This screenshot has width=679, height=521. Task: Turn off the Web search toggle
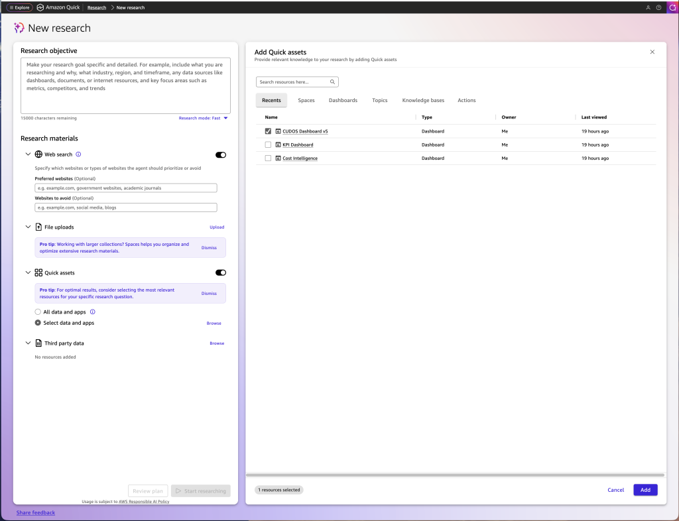pyautogui.click(x=221, y=155)
